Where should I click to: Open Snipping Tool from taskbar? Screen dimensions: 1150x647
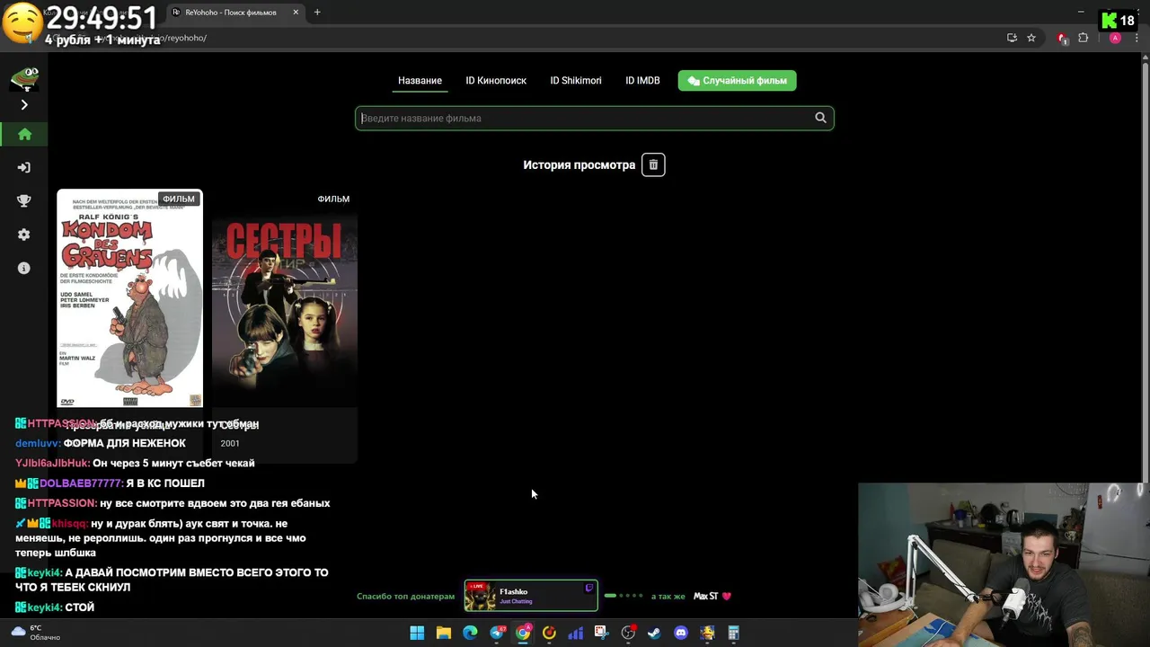coord(601,633)
